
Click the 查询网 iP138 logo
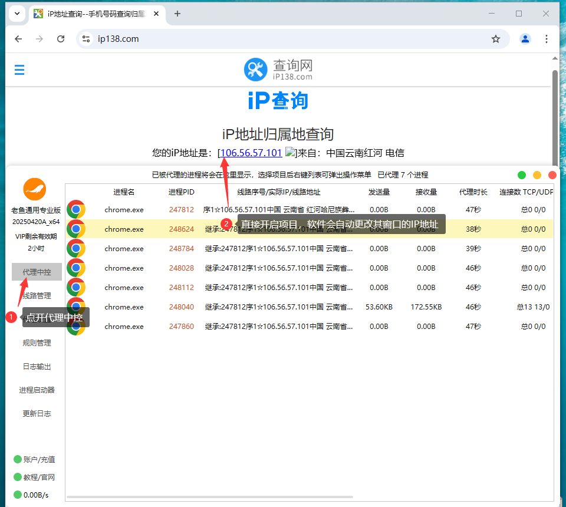pyautogui.click(x=278, y=70)
